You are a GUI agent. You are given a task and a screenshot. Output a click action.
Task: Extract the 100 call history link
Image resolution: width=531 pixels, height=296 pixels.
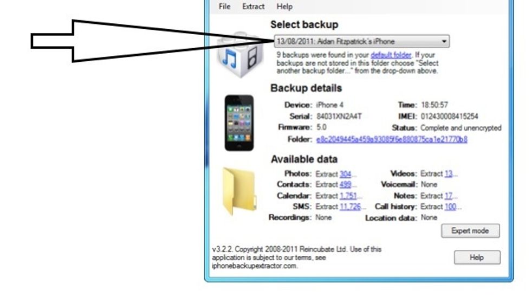point(450,207)
